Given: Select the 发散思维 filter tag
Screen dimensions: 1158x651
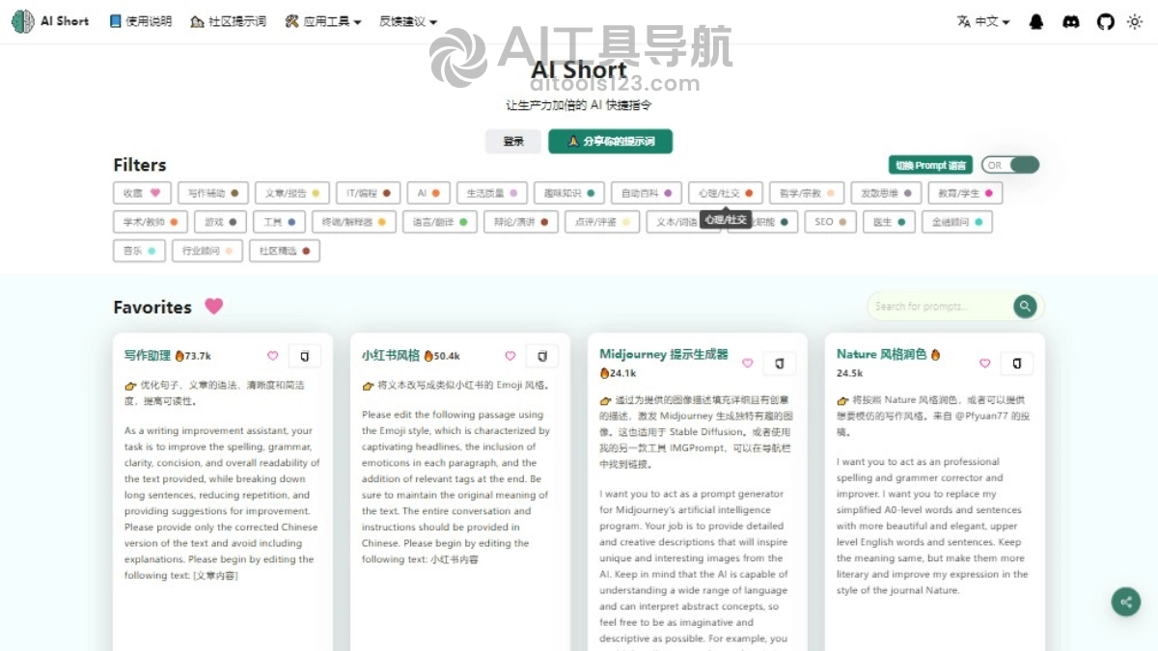Looking at the screenshot, I should tap(886, 193).
